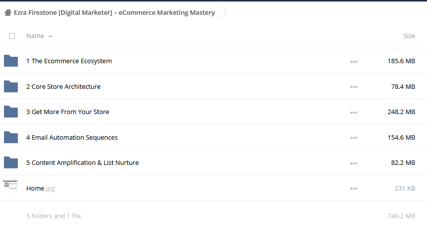Open more actions for Core Store Architecture

pos(354,87)
